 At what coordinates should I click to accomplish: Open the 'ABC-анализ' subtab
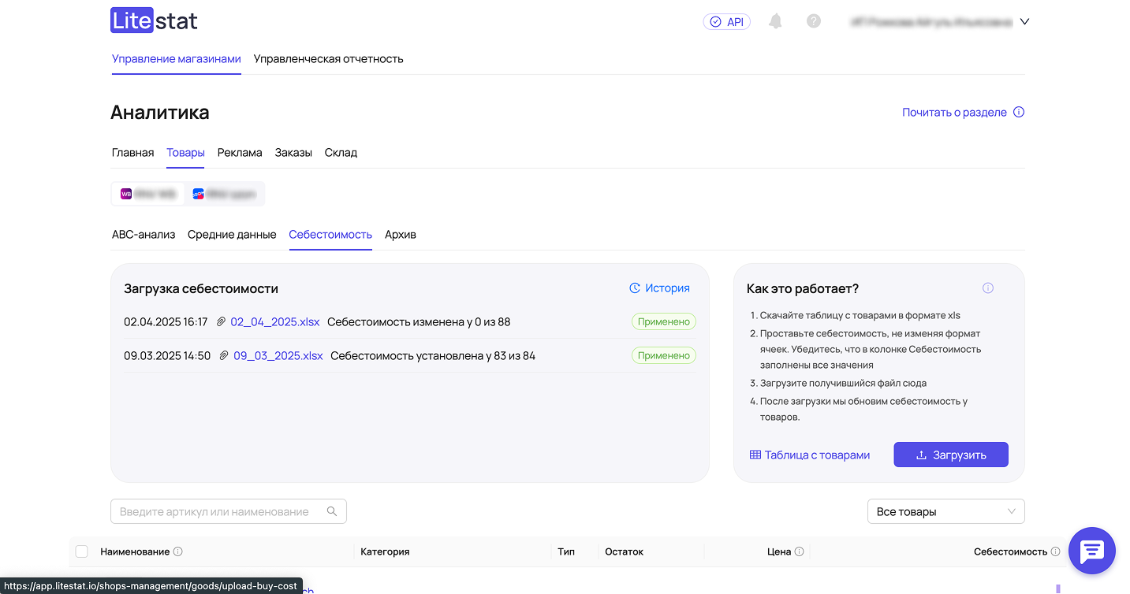(x=144, y=235)
